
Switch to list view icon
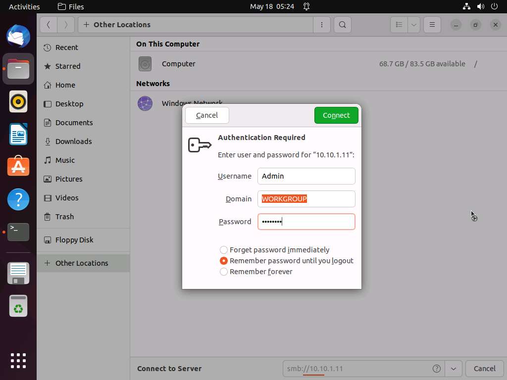399,25
